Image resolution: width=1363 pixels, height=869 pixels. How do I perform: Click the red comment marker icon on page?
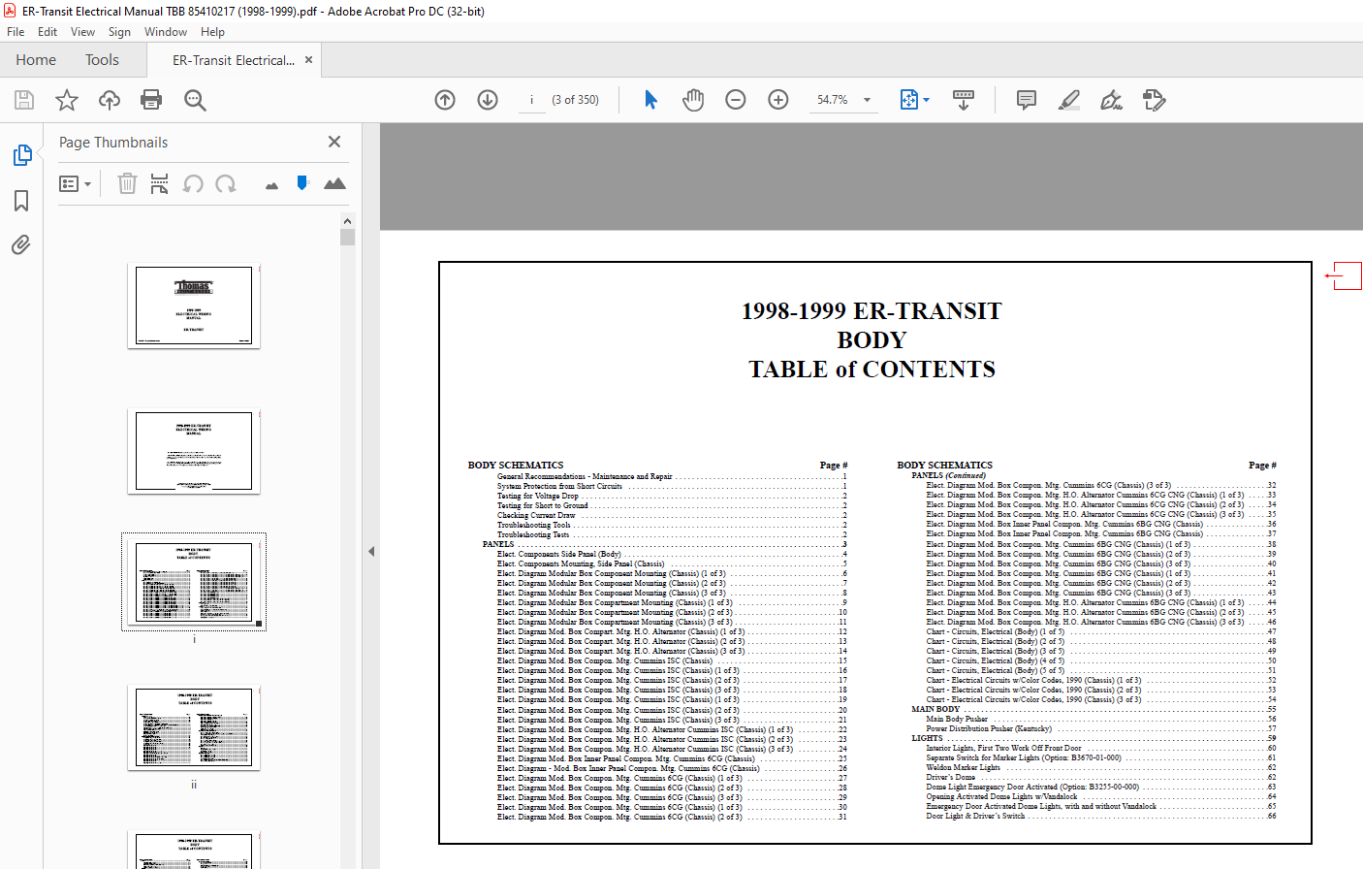(x=1344, y=275)
